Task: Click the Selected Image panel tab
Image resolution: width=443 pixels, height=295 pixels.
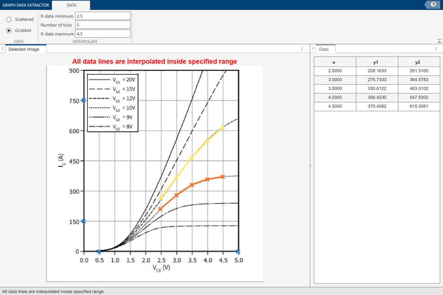Action: [x=24, y=49]
